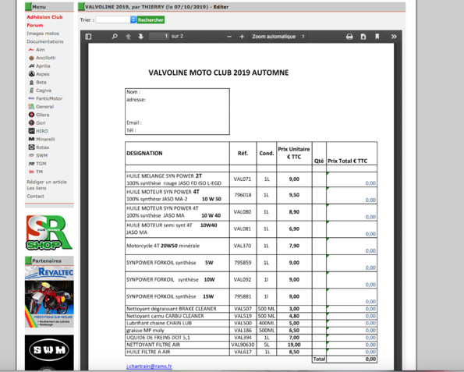Click price 19,00 for NETTOYANT FILTRE AIR
464x372 pixels.
point(294,345)
